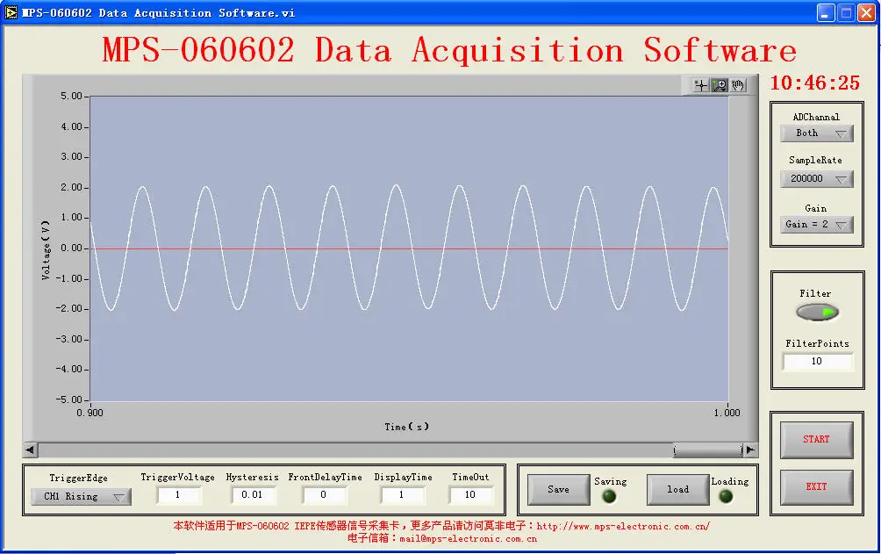
Task: Click the EXIT button
Action: (x=816, y=487)
